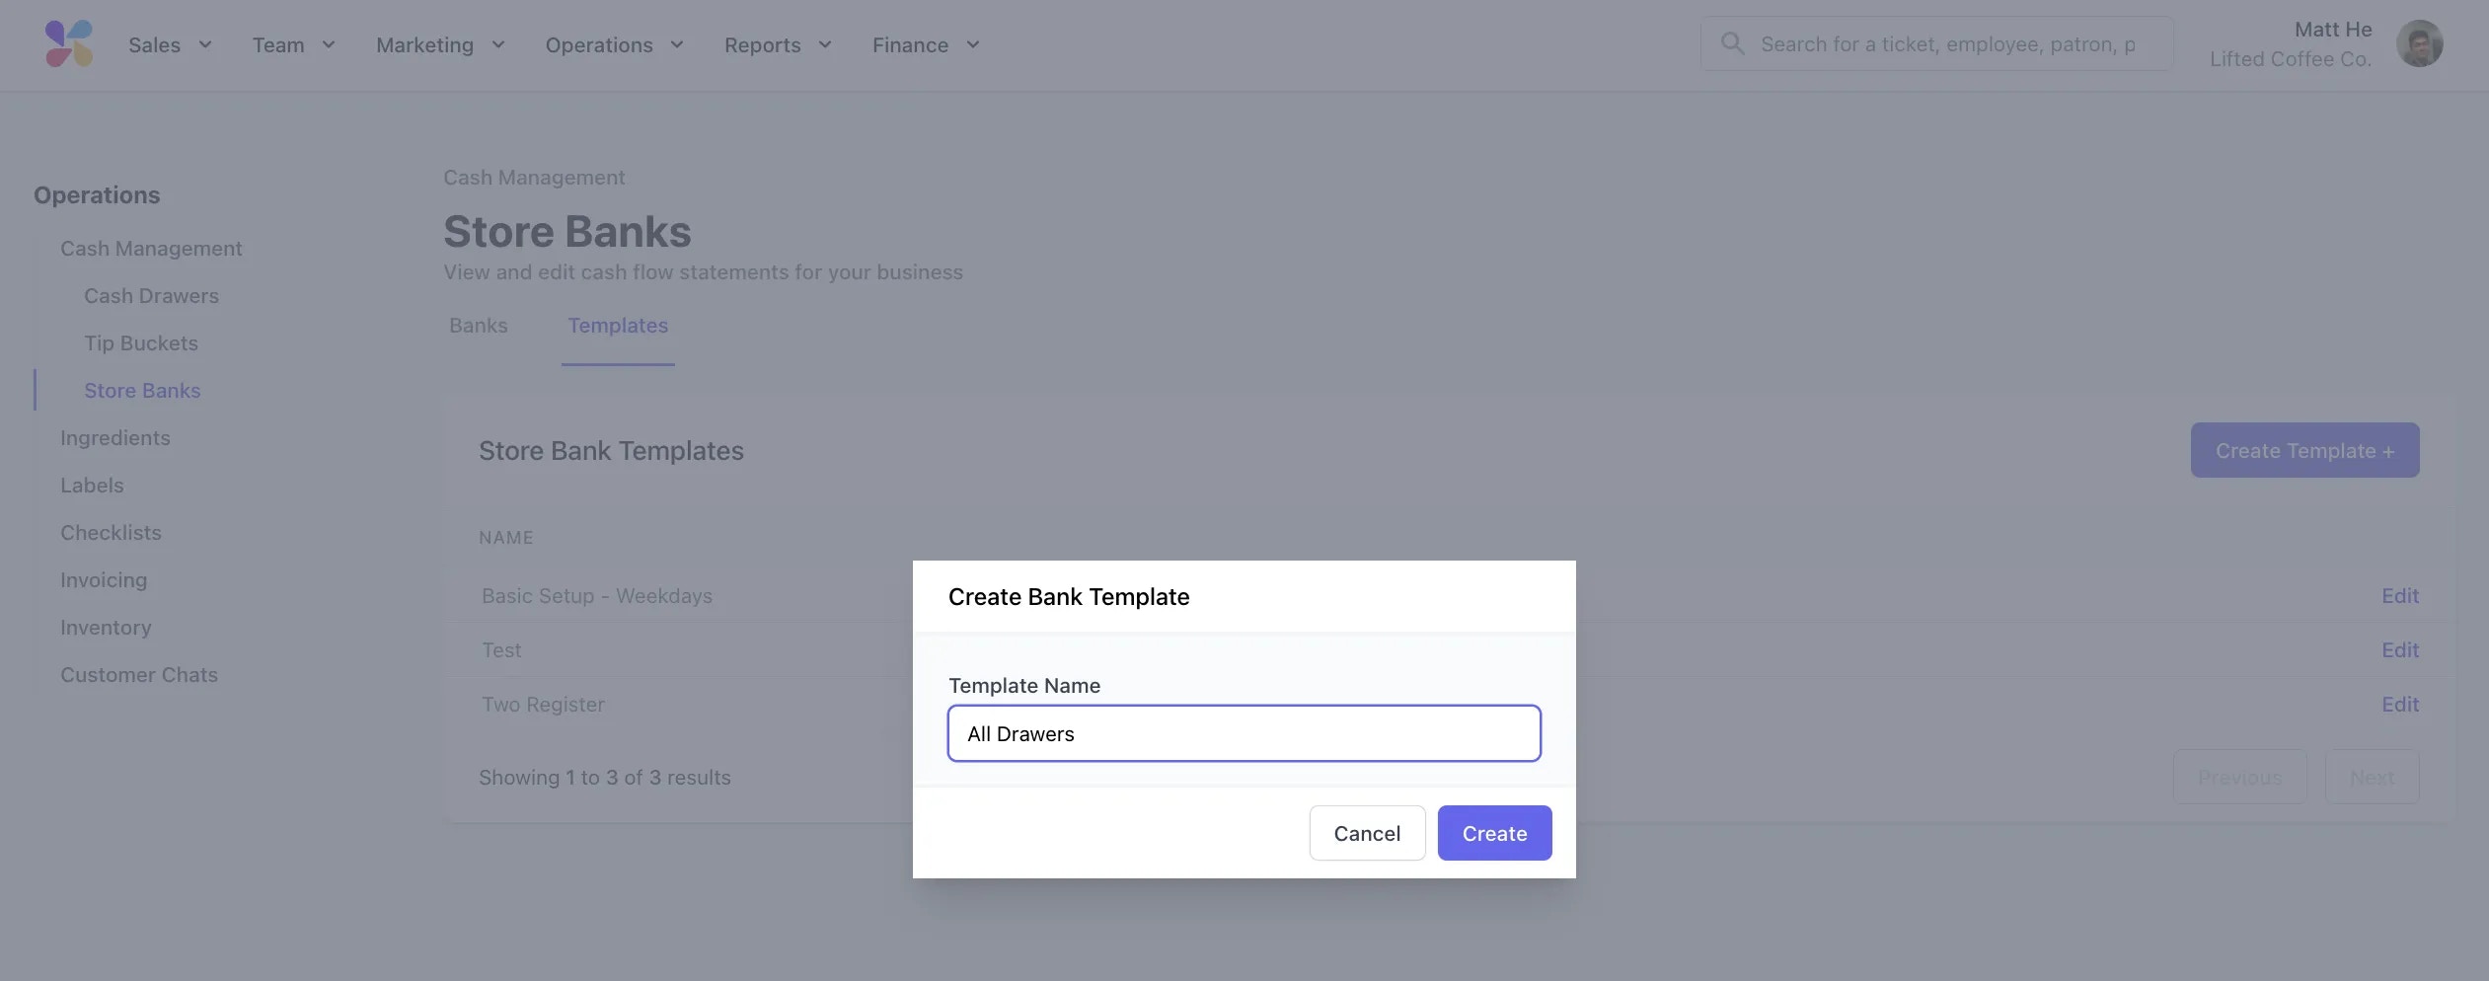Focus the Template Name input field
Viewport: 2489px width, 981px height.
pyautogui.click(x=1244, y=733)
